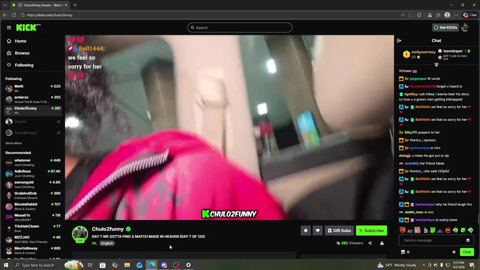Viewport: 480px width, 270px height.
Task: Open the user profile avatar menu
Action: point(465,27)
